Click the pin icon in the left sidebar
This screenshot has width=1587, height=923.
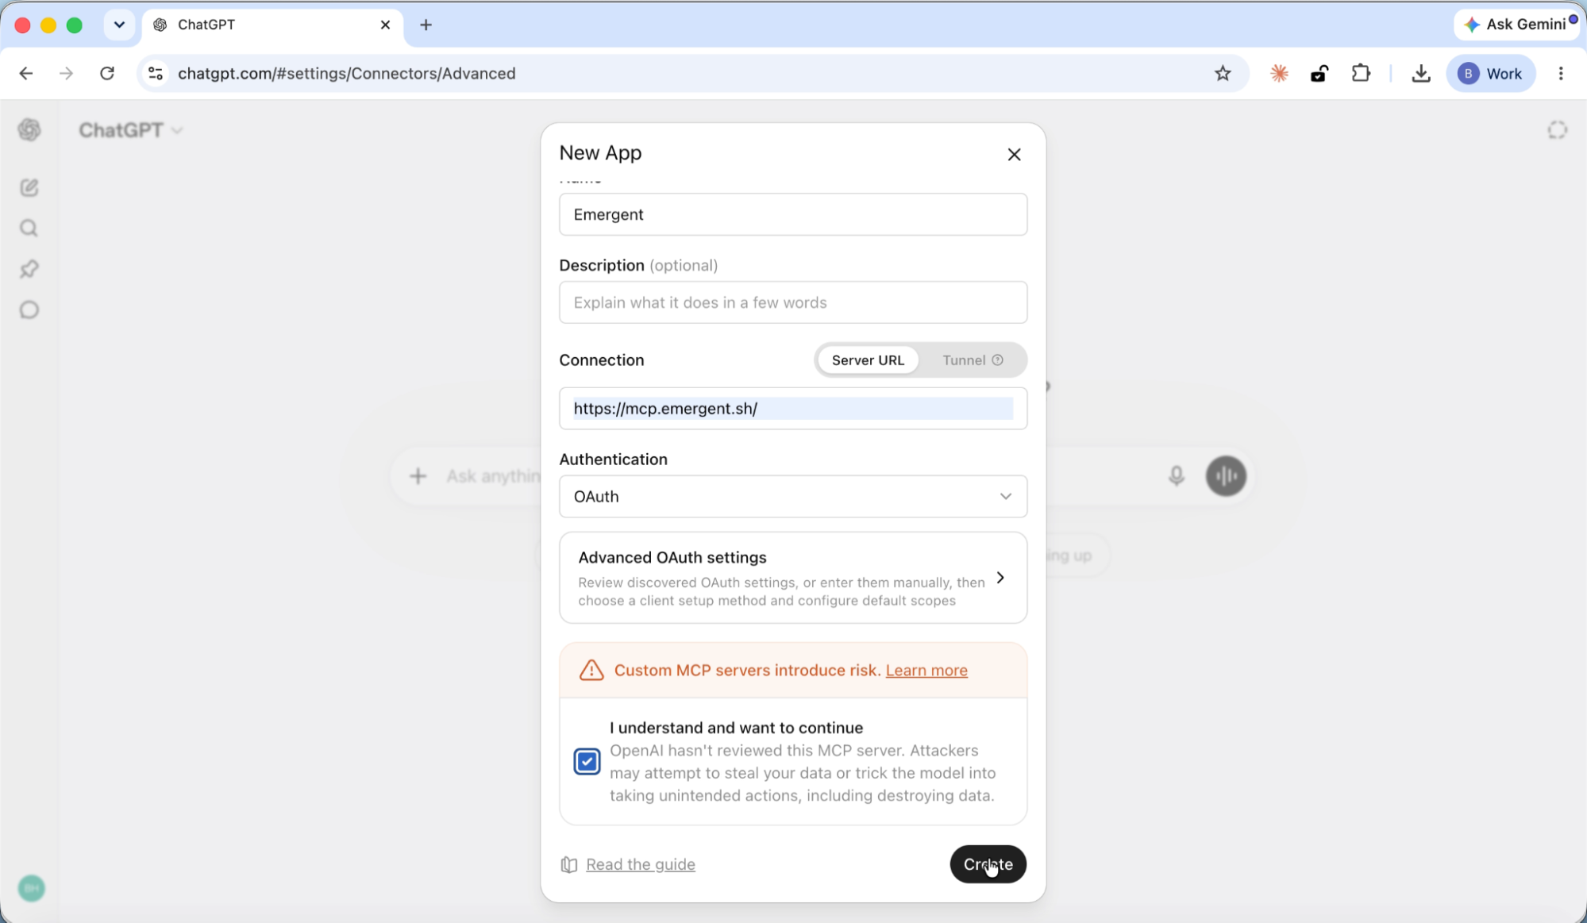click(29, 269)
